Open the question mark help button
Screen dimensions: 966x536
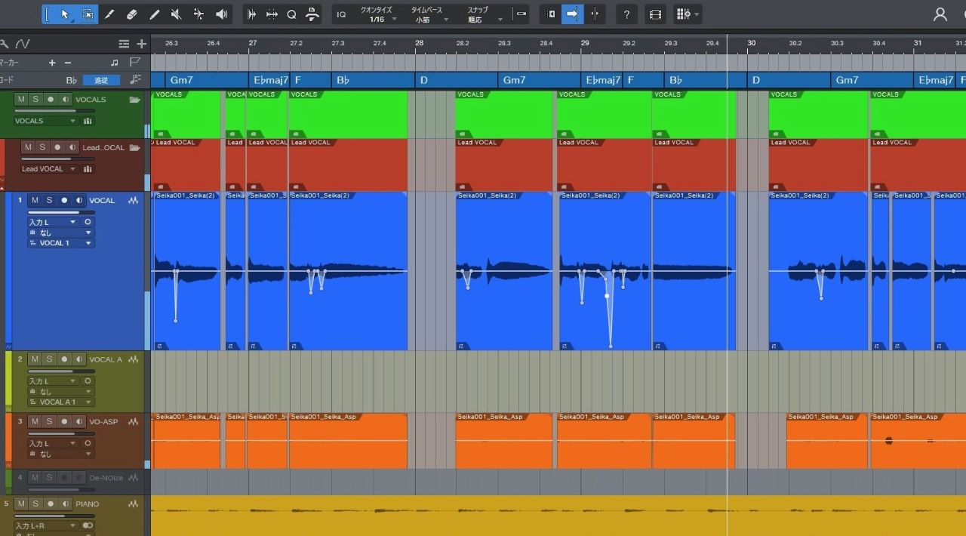626,14
